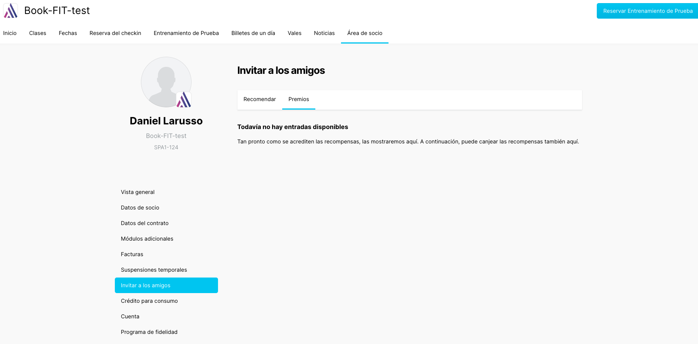The width and height of the screenshot is (698, 344).
Task: Open Entrenamiento de Prueba navigation item
Action: pos(186,33)
